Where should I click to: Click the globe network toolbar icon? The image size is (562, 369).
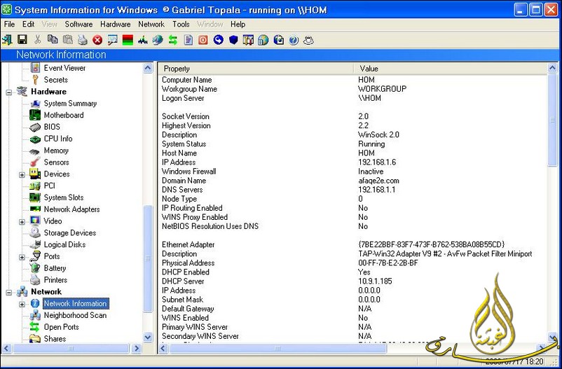158,40
